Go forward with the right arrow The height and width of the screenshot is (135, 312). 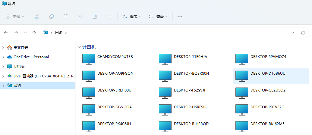pyautogui.click(x=16, y=33)
